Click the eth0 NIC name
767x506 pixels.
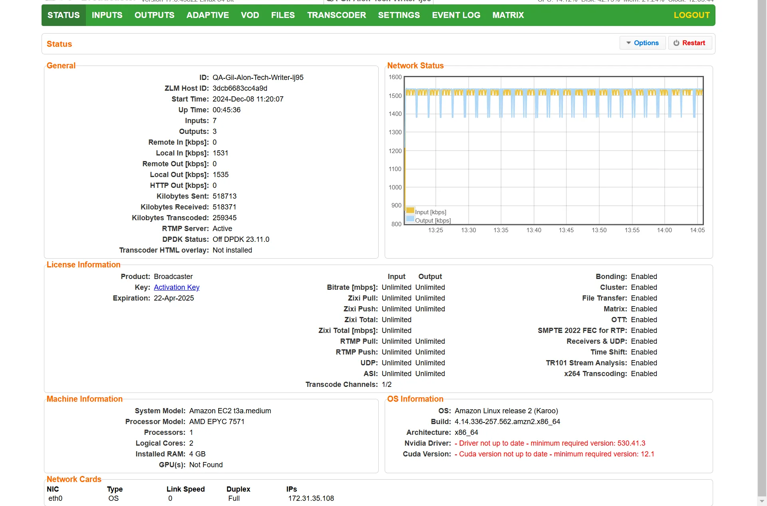[x=56, y=498]
